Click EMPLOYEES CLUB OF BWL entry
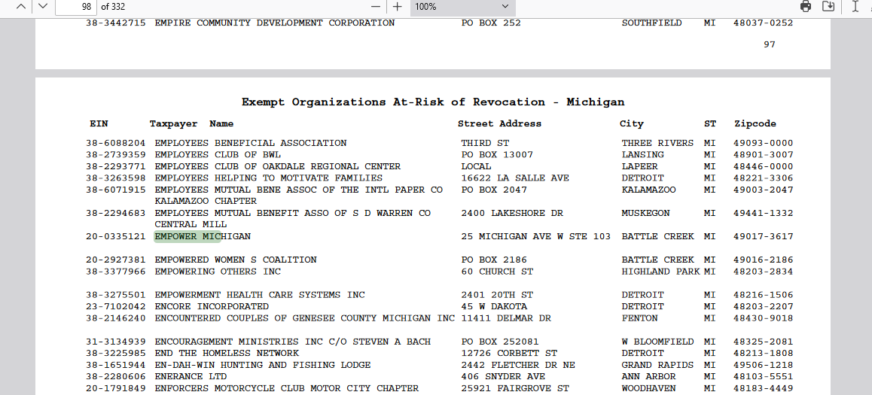 pyautogui.click(x=218, y=155)
